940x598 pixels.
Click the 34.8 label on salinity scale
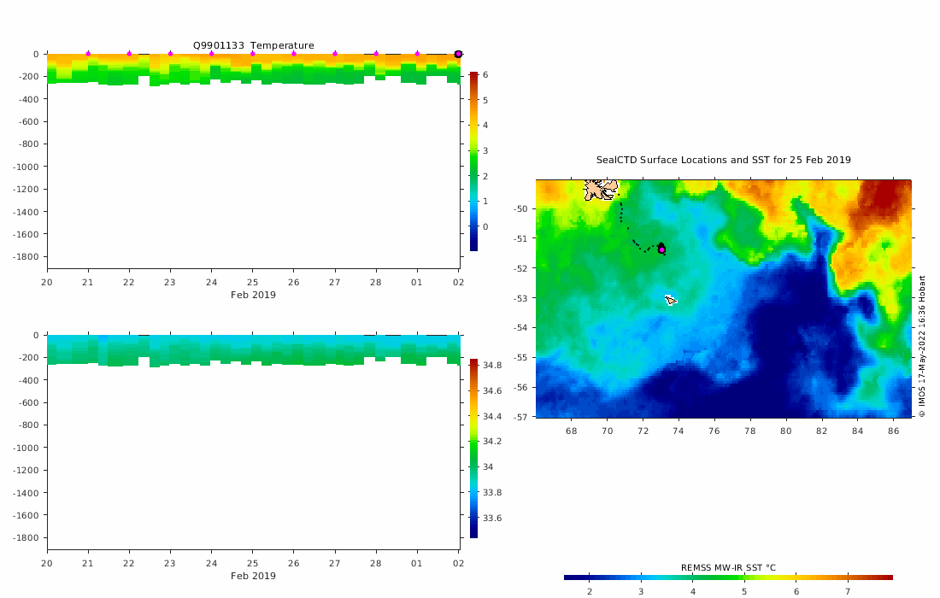tap(492, 366)
